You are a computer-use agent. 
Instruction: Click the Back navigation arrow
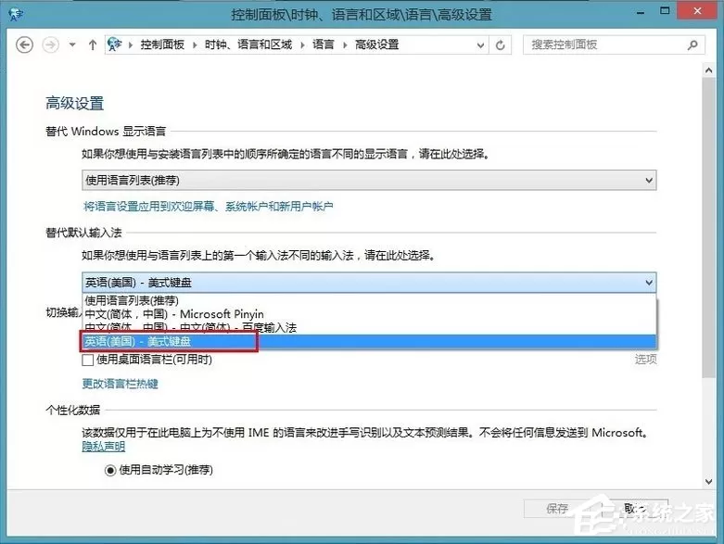pyautogui.click(x=24, y=45)
